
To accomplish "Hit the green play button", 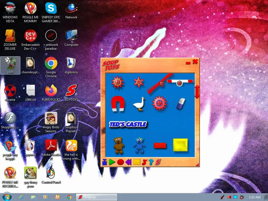I will click(x=112, y=162).
